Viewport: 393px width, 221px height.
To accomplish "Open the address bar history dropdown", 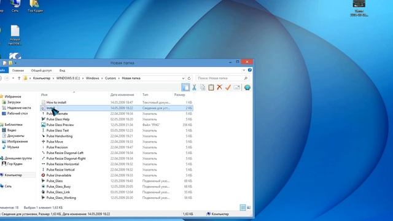I will click(x=183, y=78).
